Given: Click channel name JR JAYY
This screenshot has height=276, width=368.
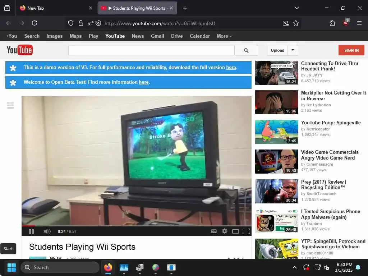Looking at the screenshot, I should [x=314, y=75].
